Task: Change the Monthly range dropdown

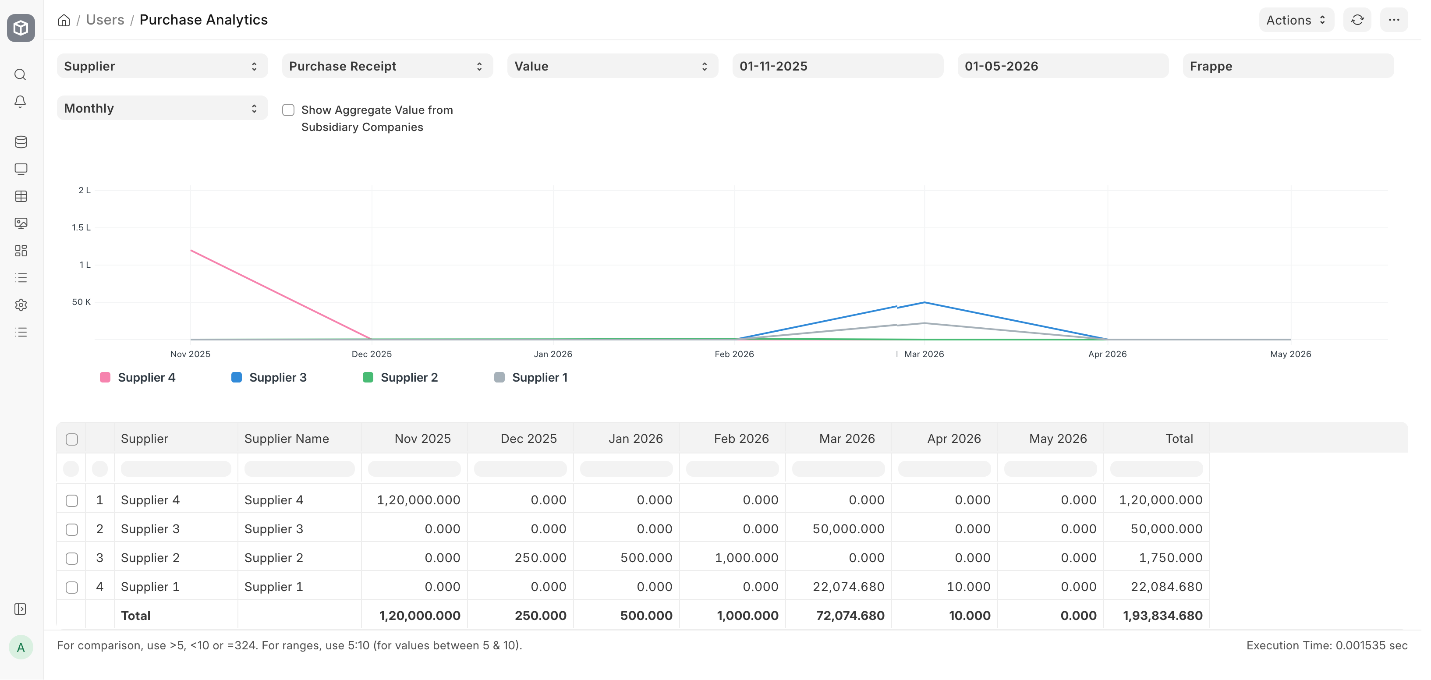Action: (162, 108)
